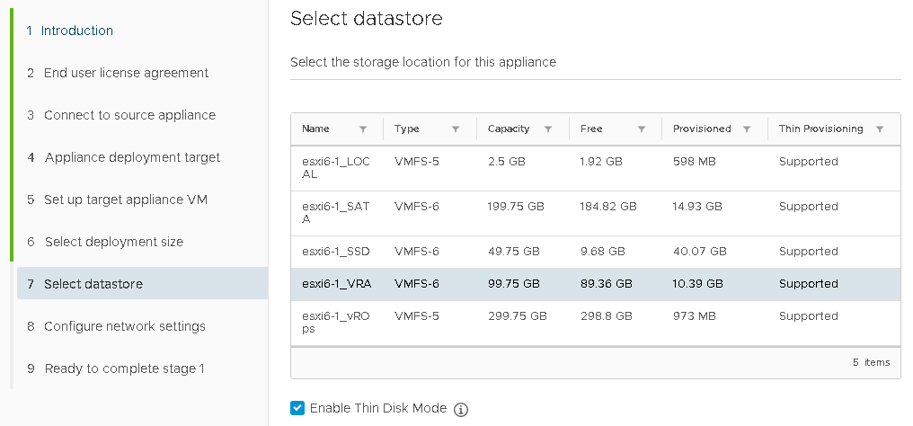Open Appliance deployment target step
The height and width of the screenshot is (426, 913).
pyautogui.click(x=132, y=157)
